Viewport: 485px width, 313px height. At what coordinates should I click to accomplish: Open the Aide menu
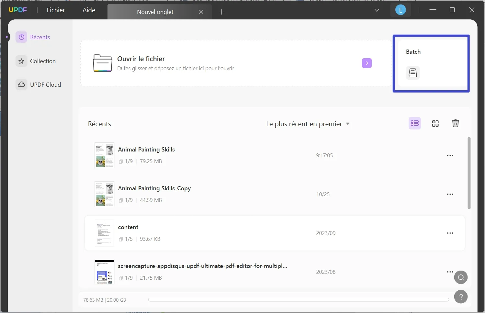(89, 10)
